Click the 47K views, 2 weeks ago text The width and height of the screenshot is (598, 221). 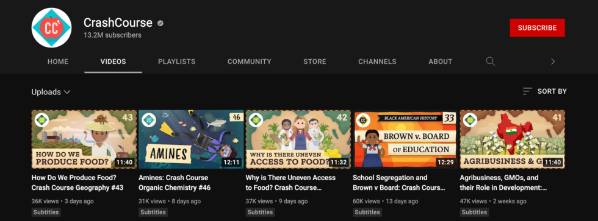tap(493, 202)
